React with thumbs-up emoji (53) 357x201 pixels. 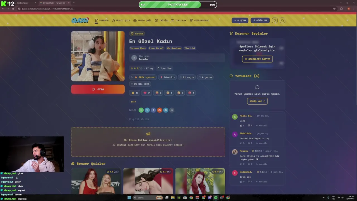click(135, 93)
